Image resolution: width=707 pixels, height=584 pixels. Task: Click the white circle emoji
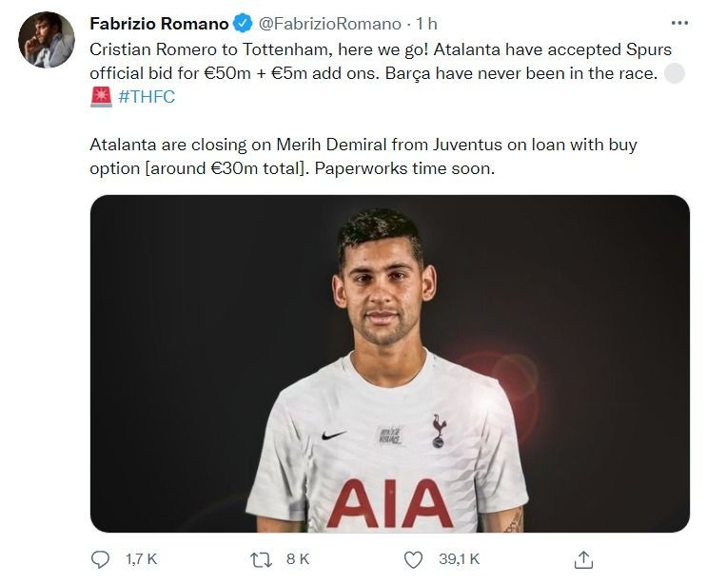tap(674, 73)
